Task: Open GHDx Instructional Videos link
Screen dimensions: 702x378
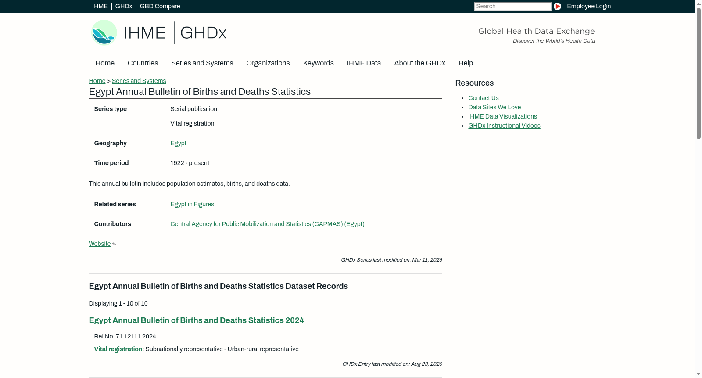Action: coord(504,126)
